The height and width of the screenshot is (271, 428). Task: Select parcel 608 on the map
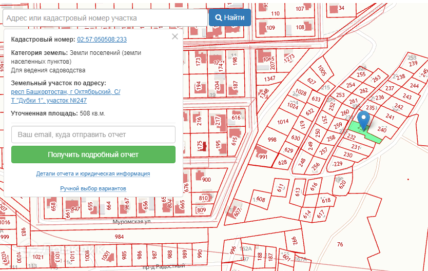260,199
